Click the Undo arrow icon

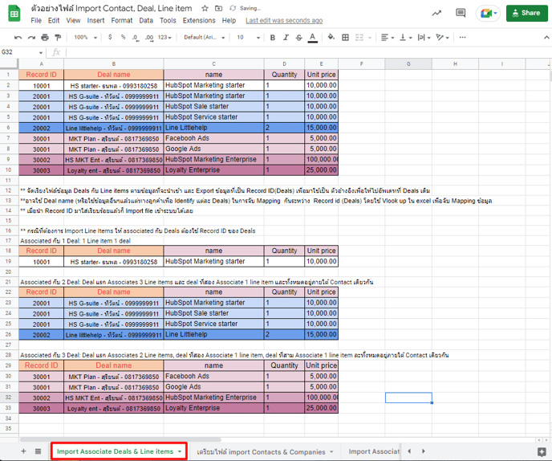[x=18, y=38]
